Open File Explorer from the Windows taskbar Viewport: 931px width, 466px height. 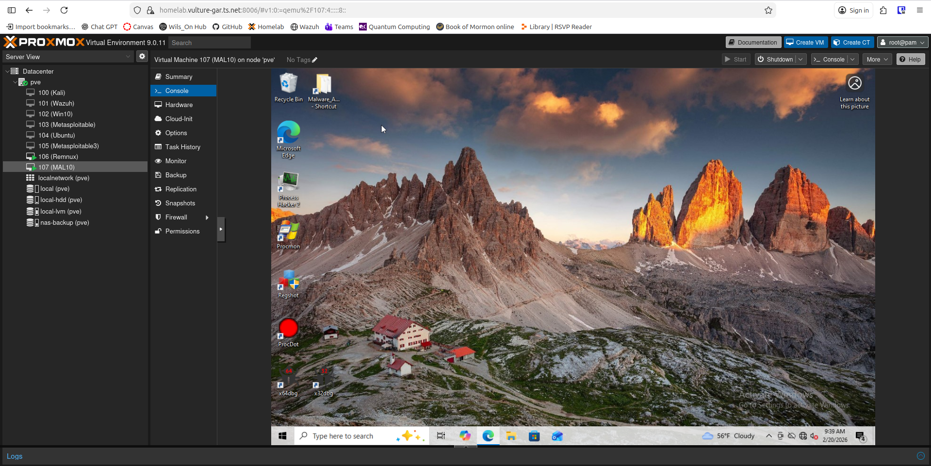click(x=511, y=436)
